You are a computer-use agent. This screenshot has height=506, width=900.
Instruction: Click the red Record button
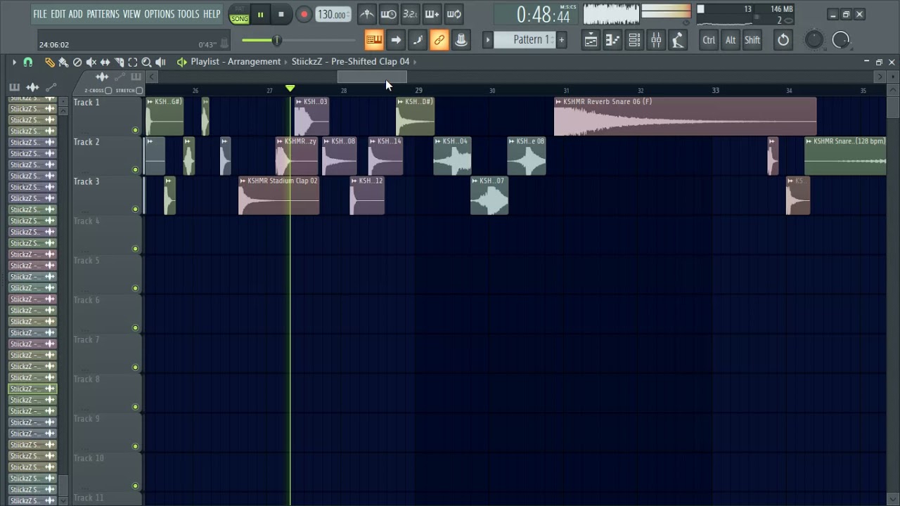[304, 15]
